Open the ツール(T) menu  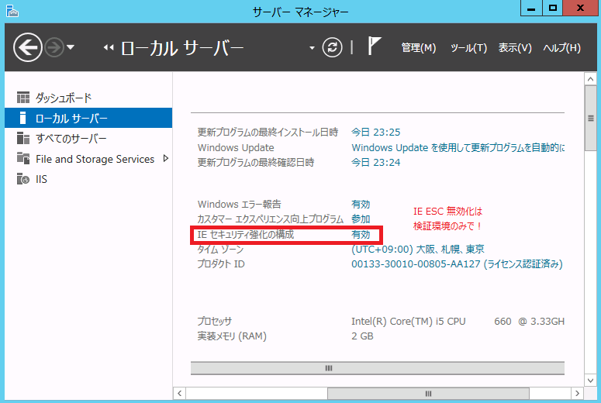(468, 48)
